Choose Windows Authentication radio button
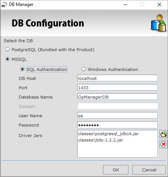The height and width of the screenshot is (177, 168). (84, 69)
